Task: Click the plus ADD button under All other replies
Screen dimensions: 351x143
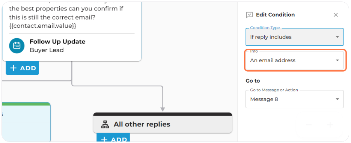Action: click(x=113, y=138)
